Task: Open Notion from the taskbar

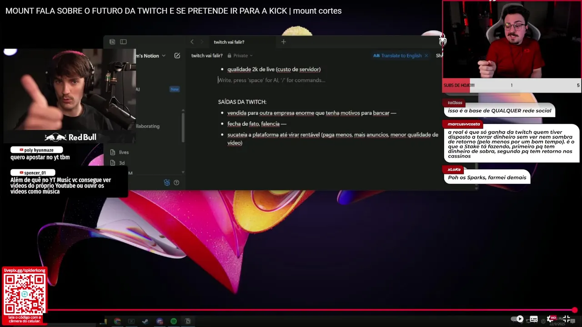Action: 187,321
